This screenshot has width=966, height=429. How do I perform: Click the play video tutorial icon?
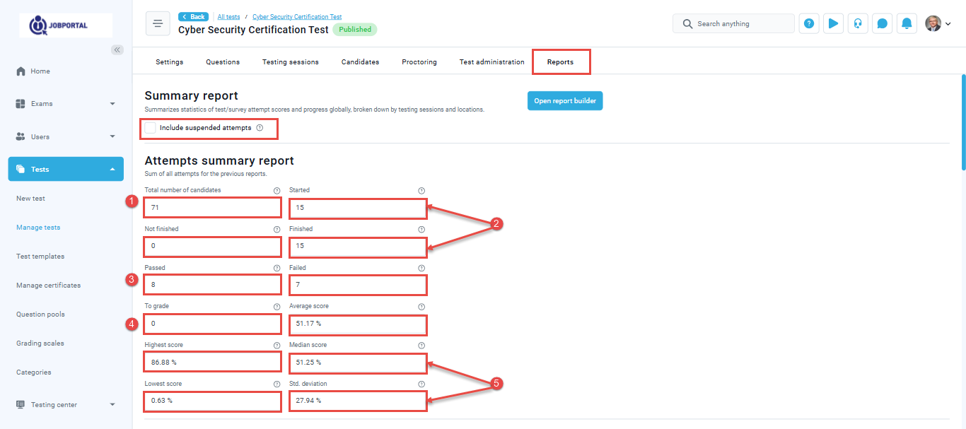coord(833,23)
